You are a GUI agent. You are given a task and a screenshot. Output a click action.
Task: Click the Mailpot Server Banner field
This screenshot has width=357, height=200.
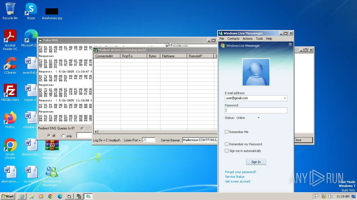(200, 140)
